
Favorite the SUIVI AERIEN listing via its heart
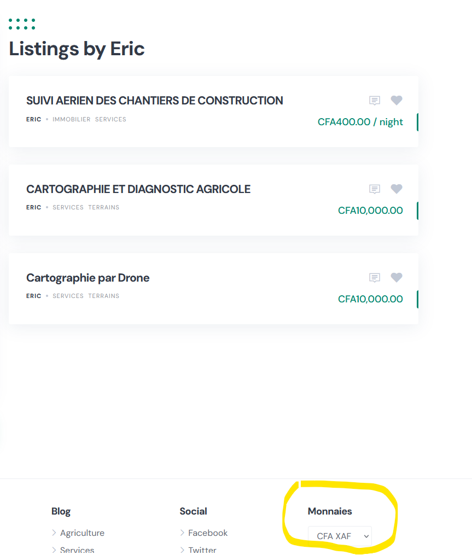tap(396, 101)
